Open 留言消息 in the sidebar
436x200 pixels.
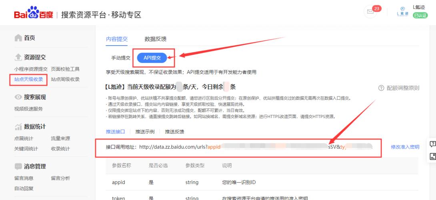click(x=24, y=178)
